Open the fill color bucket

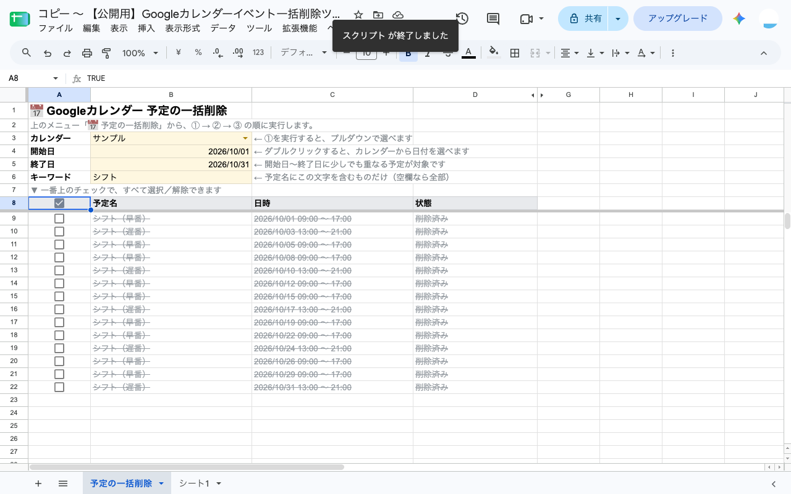493,53
